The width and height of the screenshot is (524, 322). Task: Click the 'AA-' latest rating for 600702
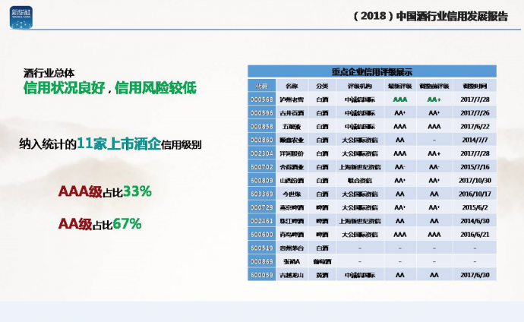tap(400, 167)
